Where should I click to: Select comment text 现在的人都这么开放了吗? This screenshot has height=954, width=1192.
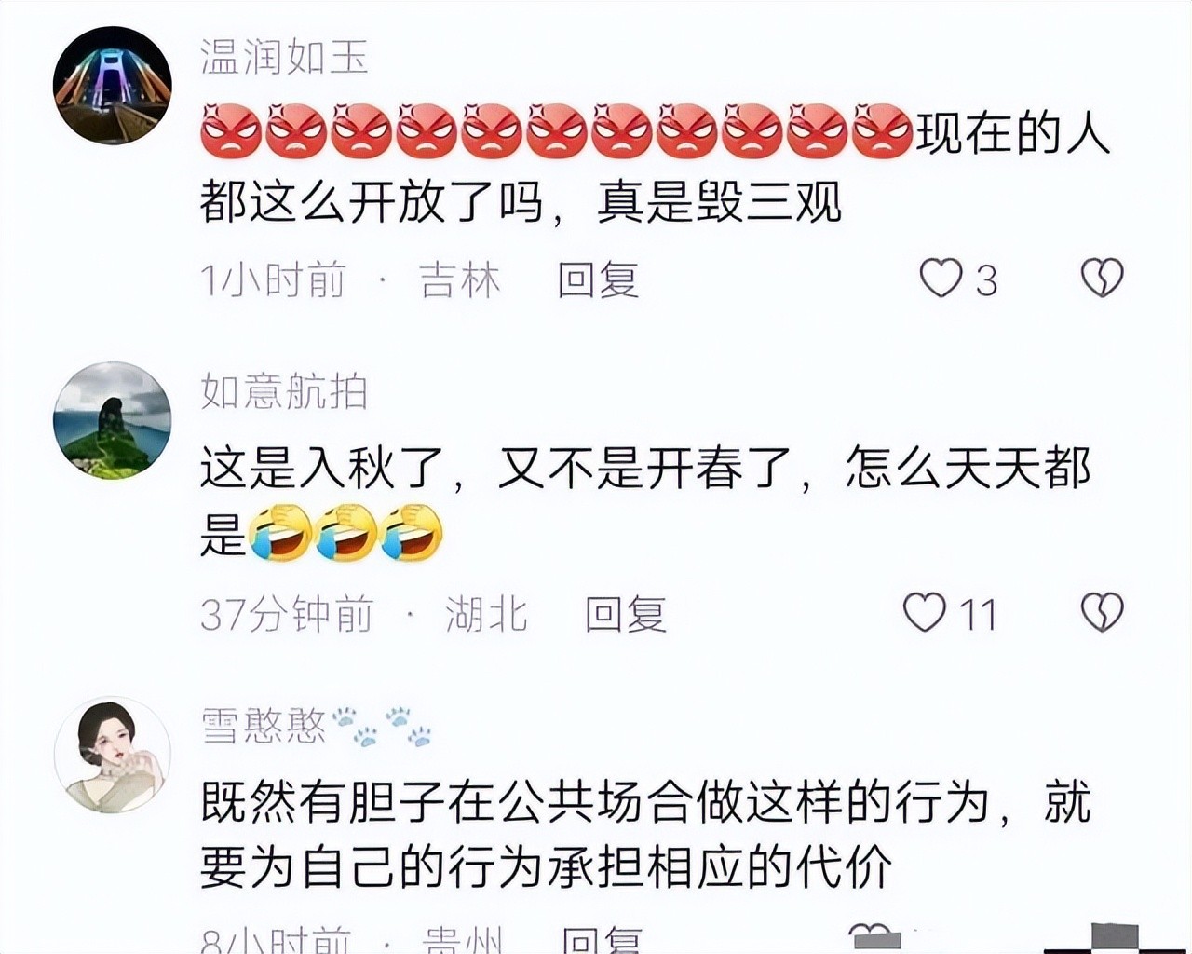[656, 168]
